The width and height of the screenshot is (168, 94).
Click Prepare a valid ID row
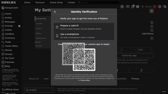tap(84, 27)
